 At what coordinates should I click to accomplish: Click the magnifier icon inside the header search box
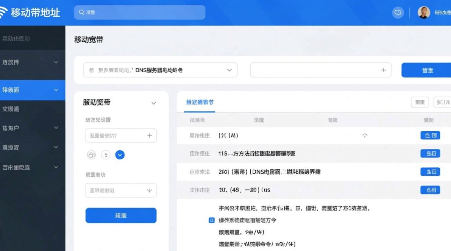[x=82, y=12]
